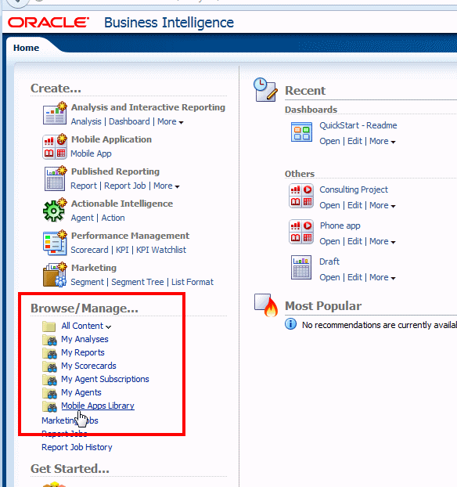The width and height of the screenshot is (457, 487).
Task: Click the information icon beside No recommendations
Action: click(x=290, y=324)
